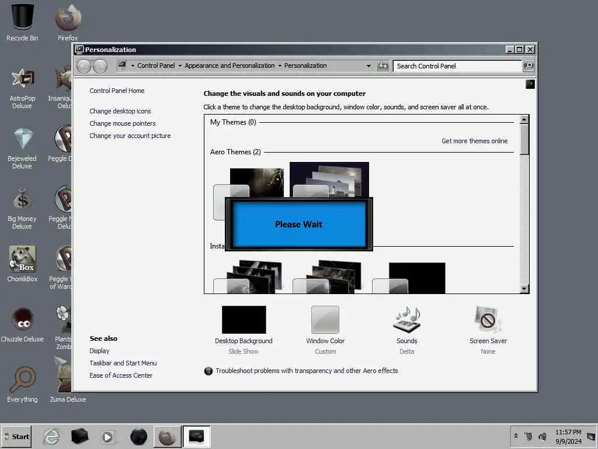Select the second Aero theme thumbnail

[329, 179]
